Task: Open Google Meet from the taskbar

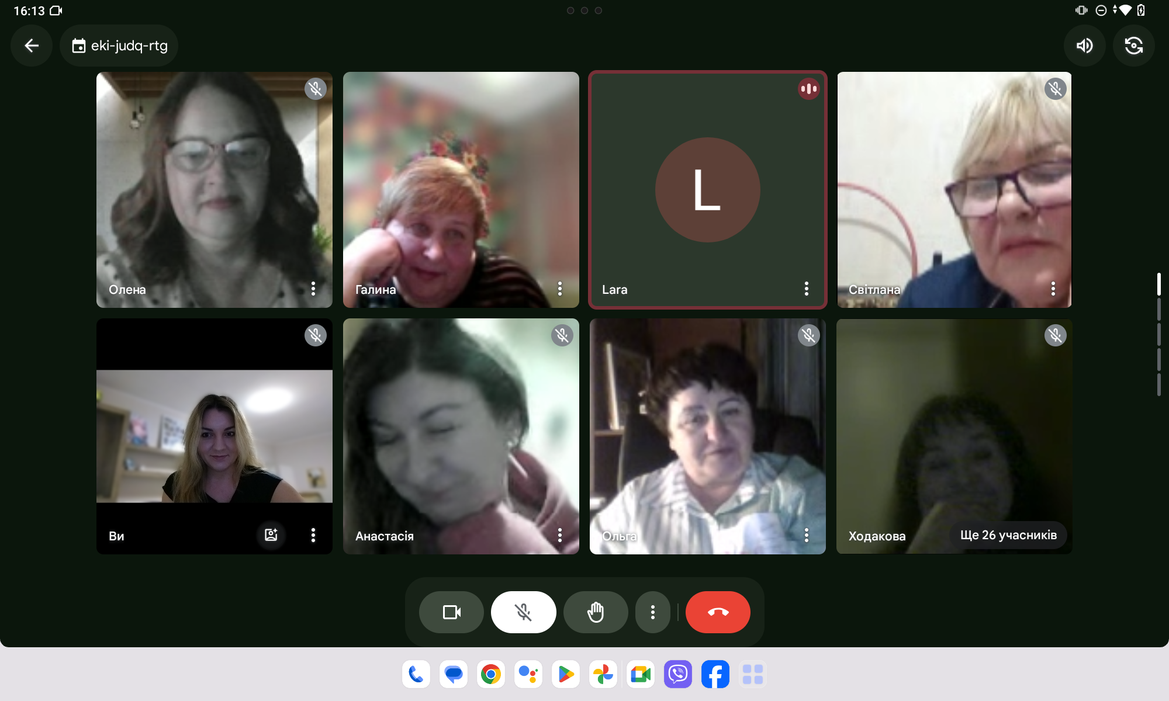Action: 640,675
